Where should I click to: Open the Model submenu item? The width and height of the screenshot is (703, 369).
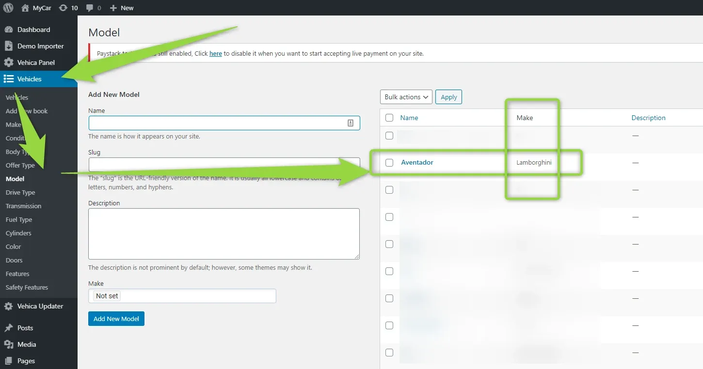[15, 179]
